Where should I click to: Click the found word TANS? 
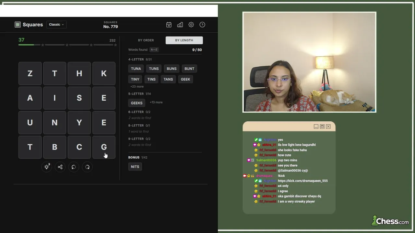pos(168,79)
